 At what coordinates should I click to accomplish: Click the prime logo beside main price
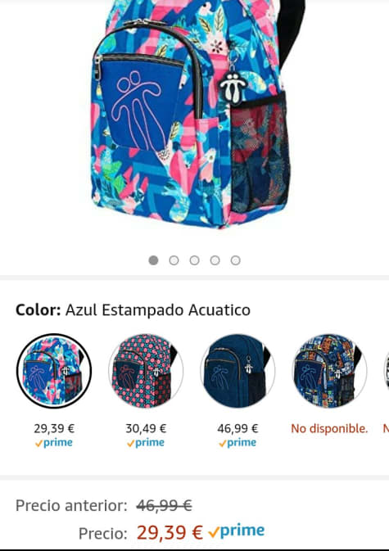[236, 531]
